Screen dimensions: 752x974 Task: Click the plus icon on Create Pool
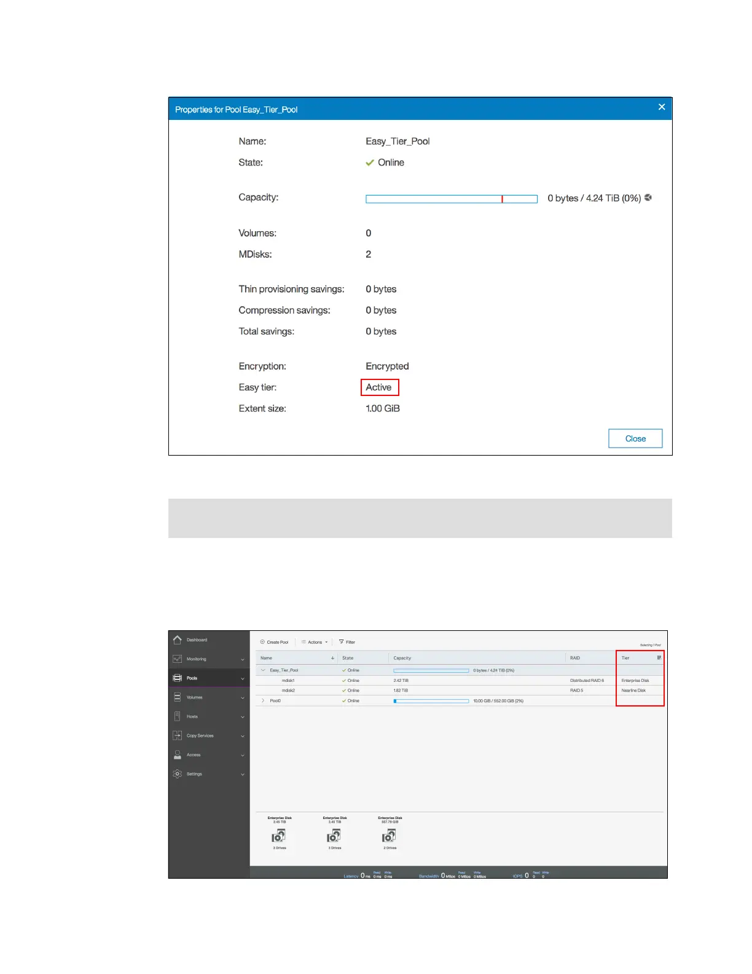point(262,642)
